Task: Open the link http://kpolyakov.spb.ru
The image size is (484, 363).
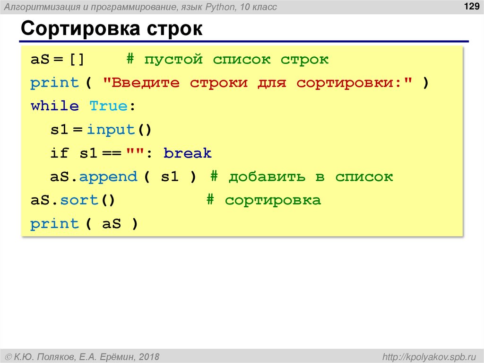Action: [x=429, y=357]
